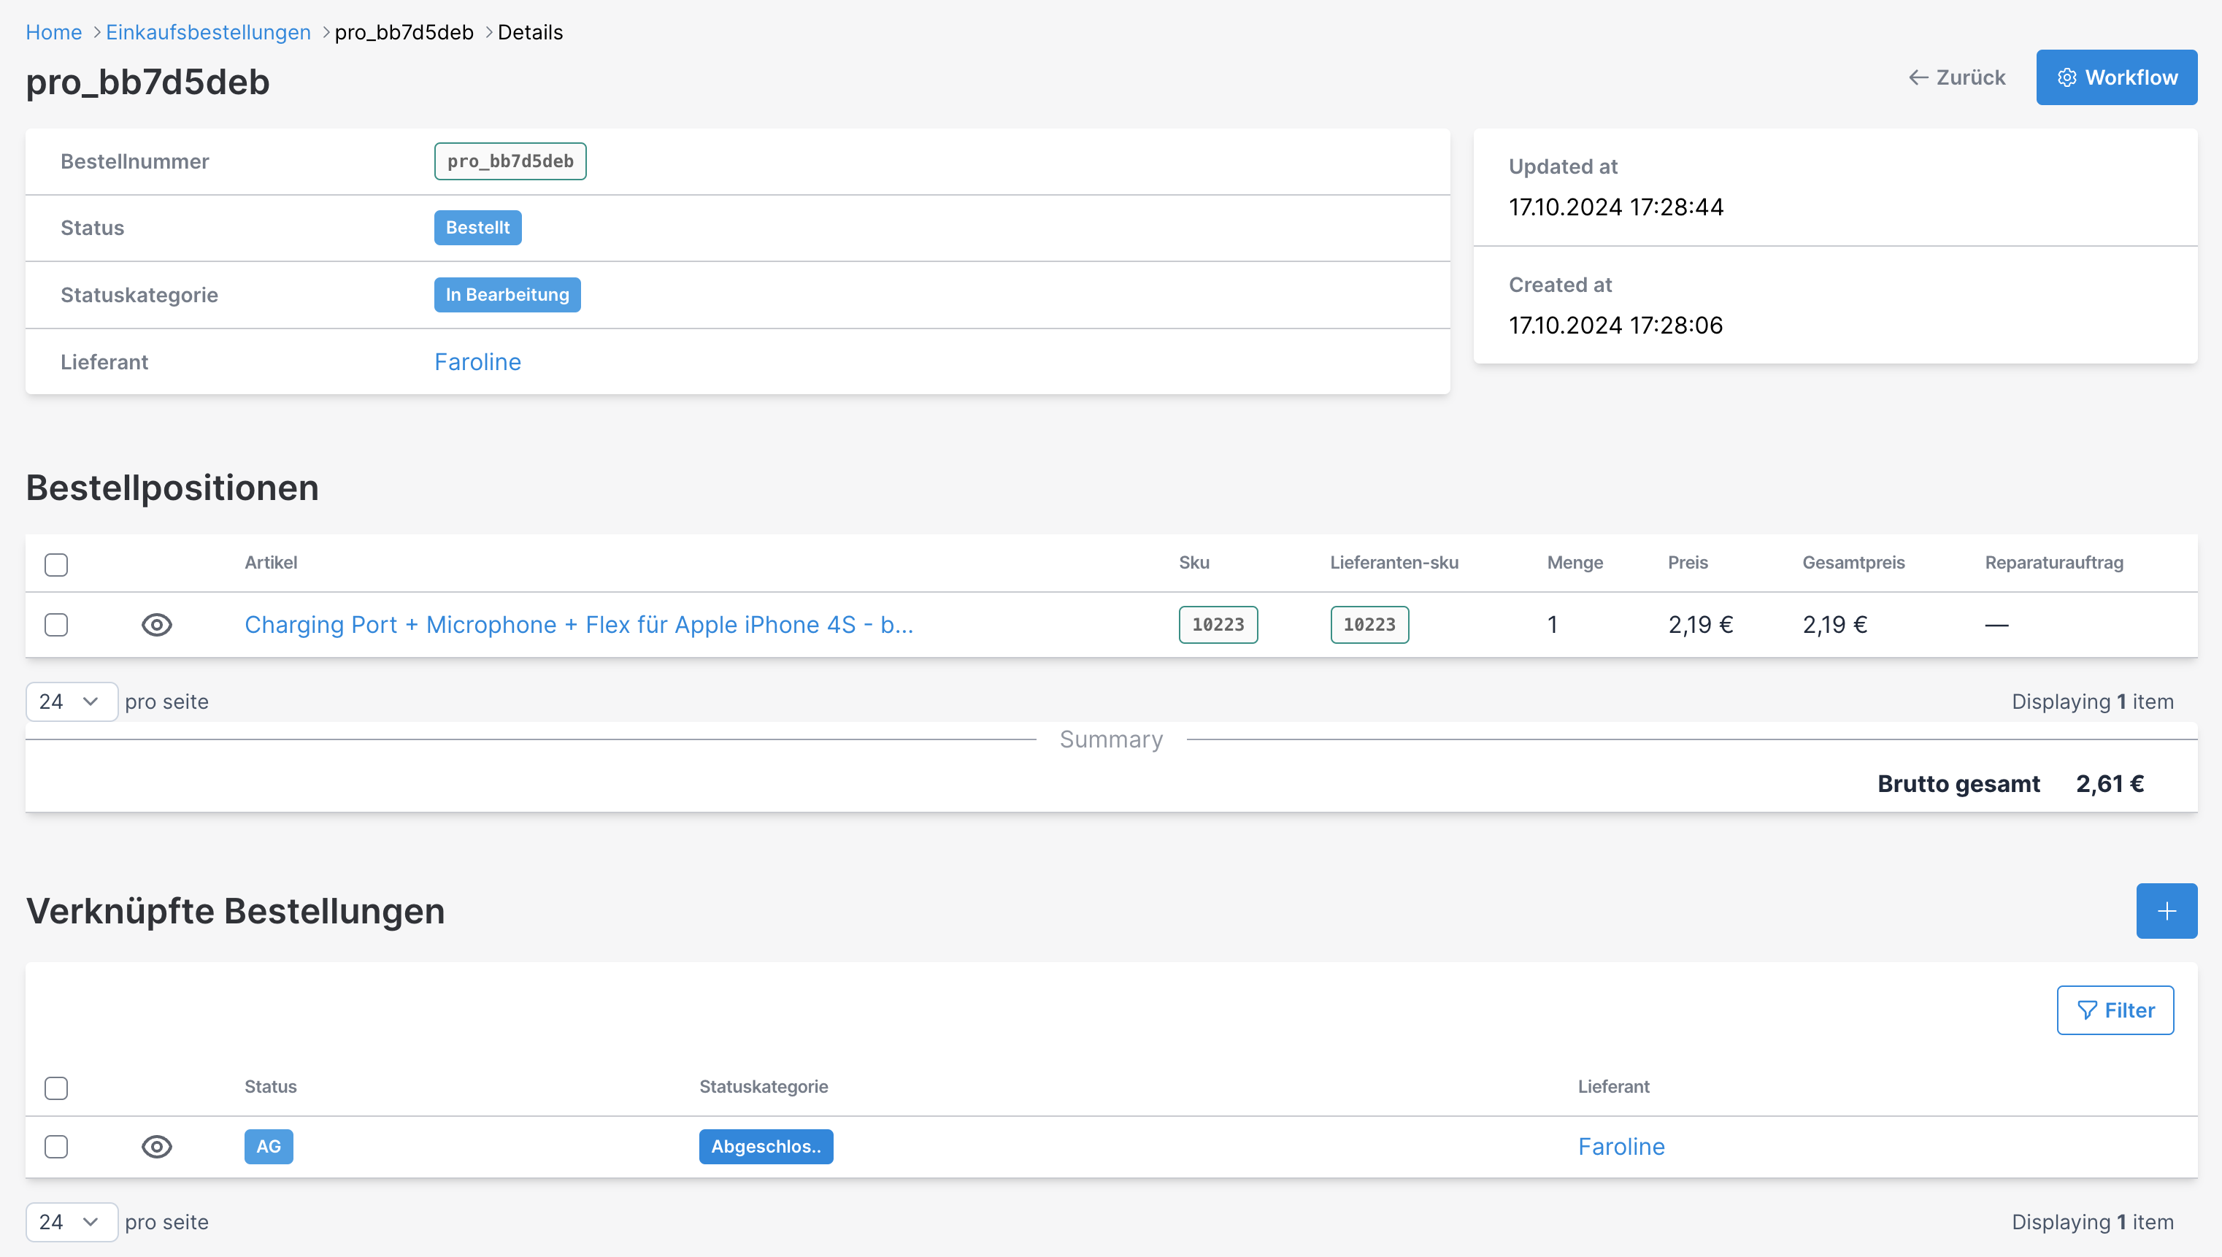Screen dimensions: 2222x1257
Task: View the linked AG order via eye icon
Action: (156, 1147)
